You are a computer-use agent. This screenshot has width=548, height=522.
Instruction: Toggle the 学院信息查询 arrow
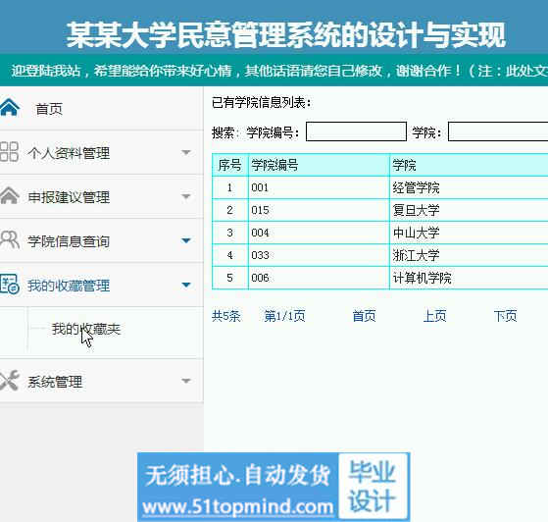(x=186, y=240)
